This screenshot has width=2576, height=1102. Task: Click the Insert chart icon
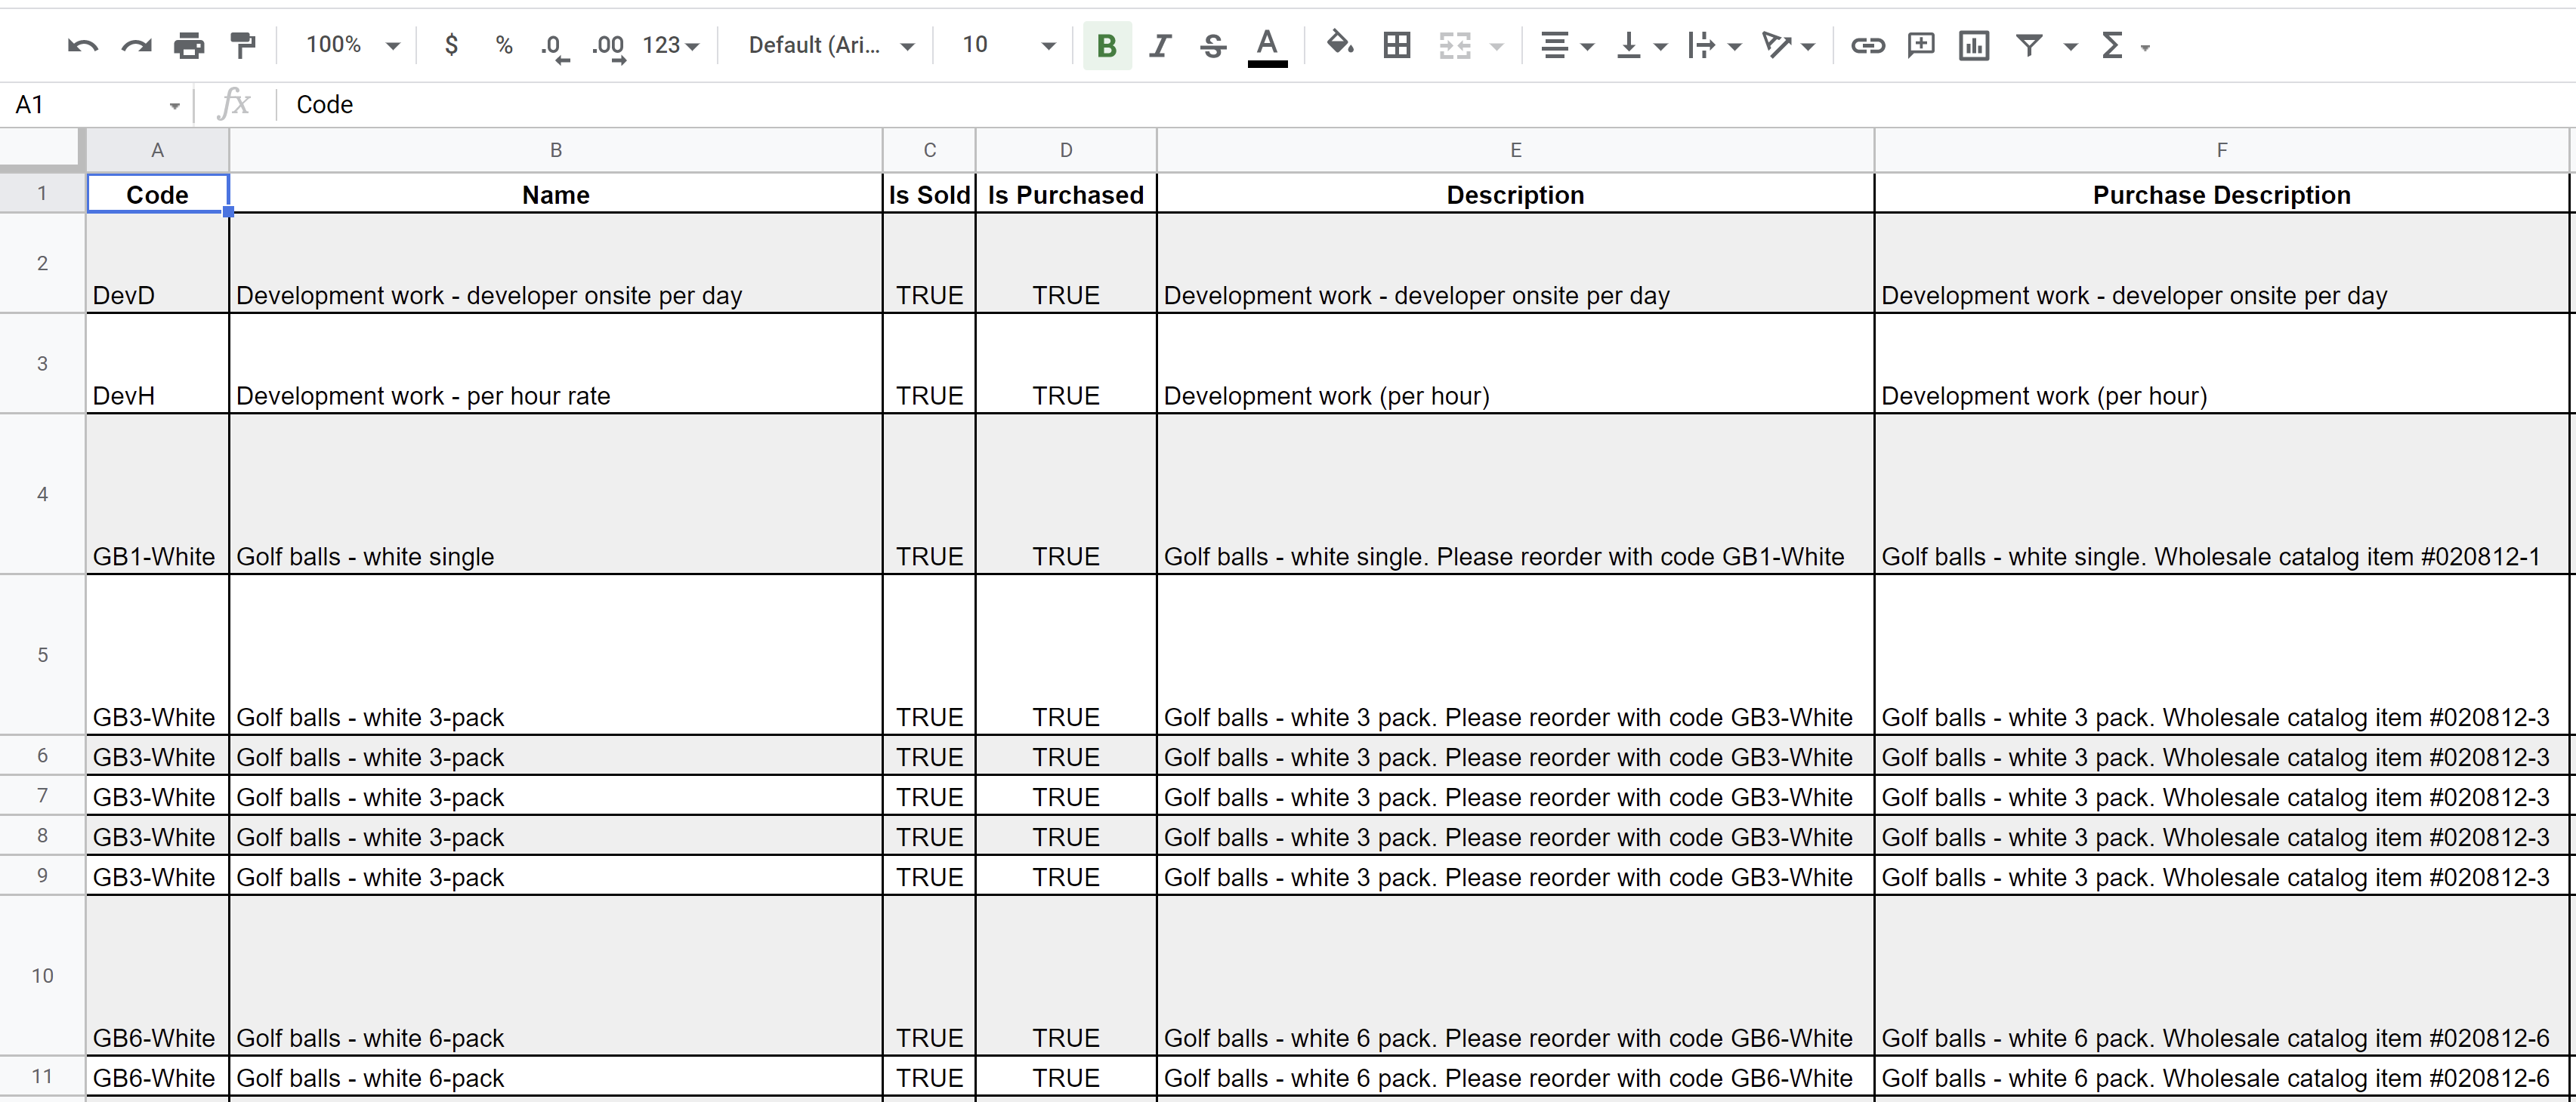pyautogui.click(x=1973, y=45)
